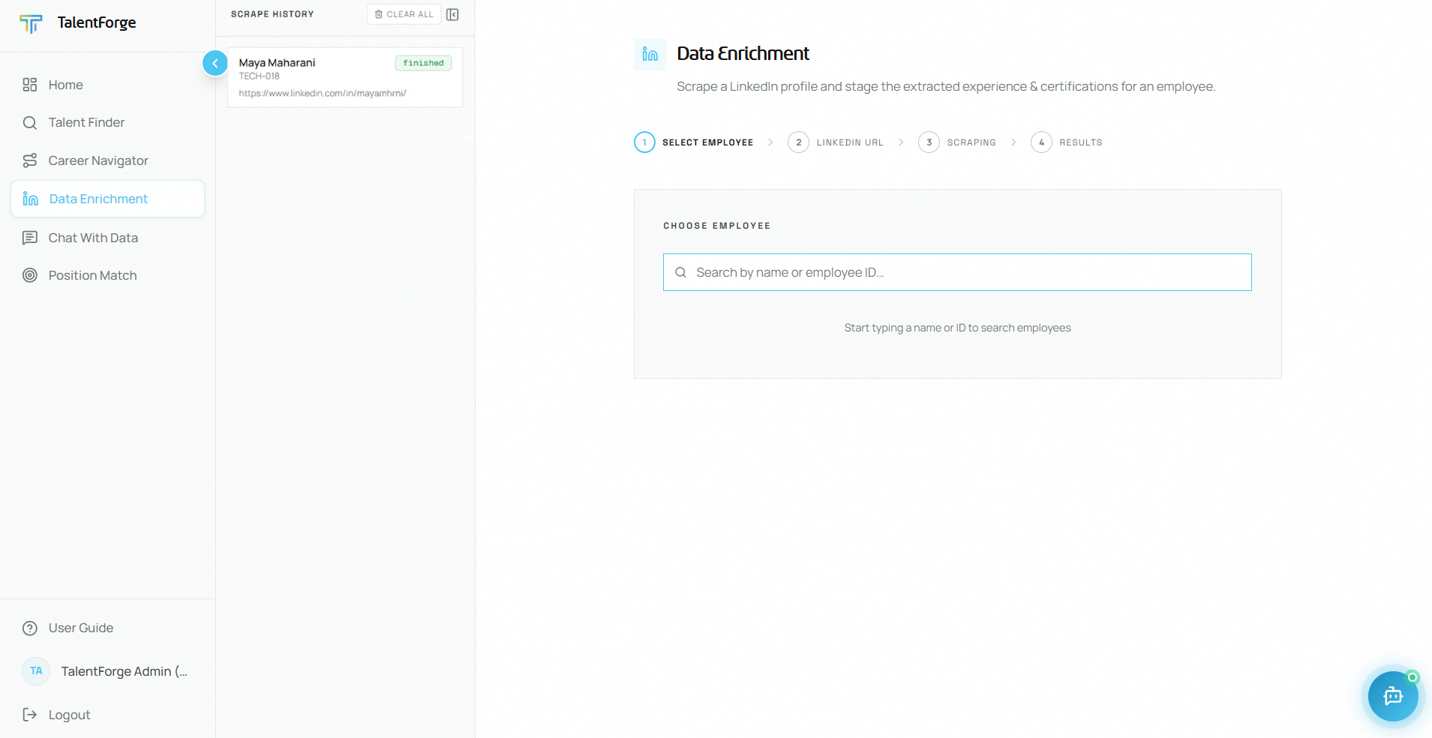The height and width of the screenshot is (738, 1432).
Task: Clear all scrape history
Action: pos(404,14)
